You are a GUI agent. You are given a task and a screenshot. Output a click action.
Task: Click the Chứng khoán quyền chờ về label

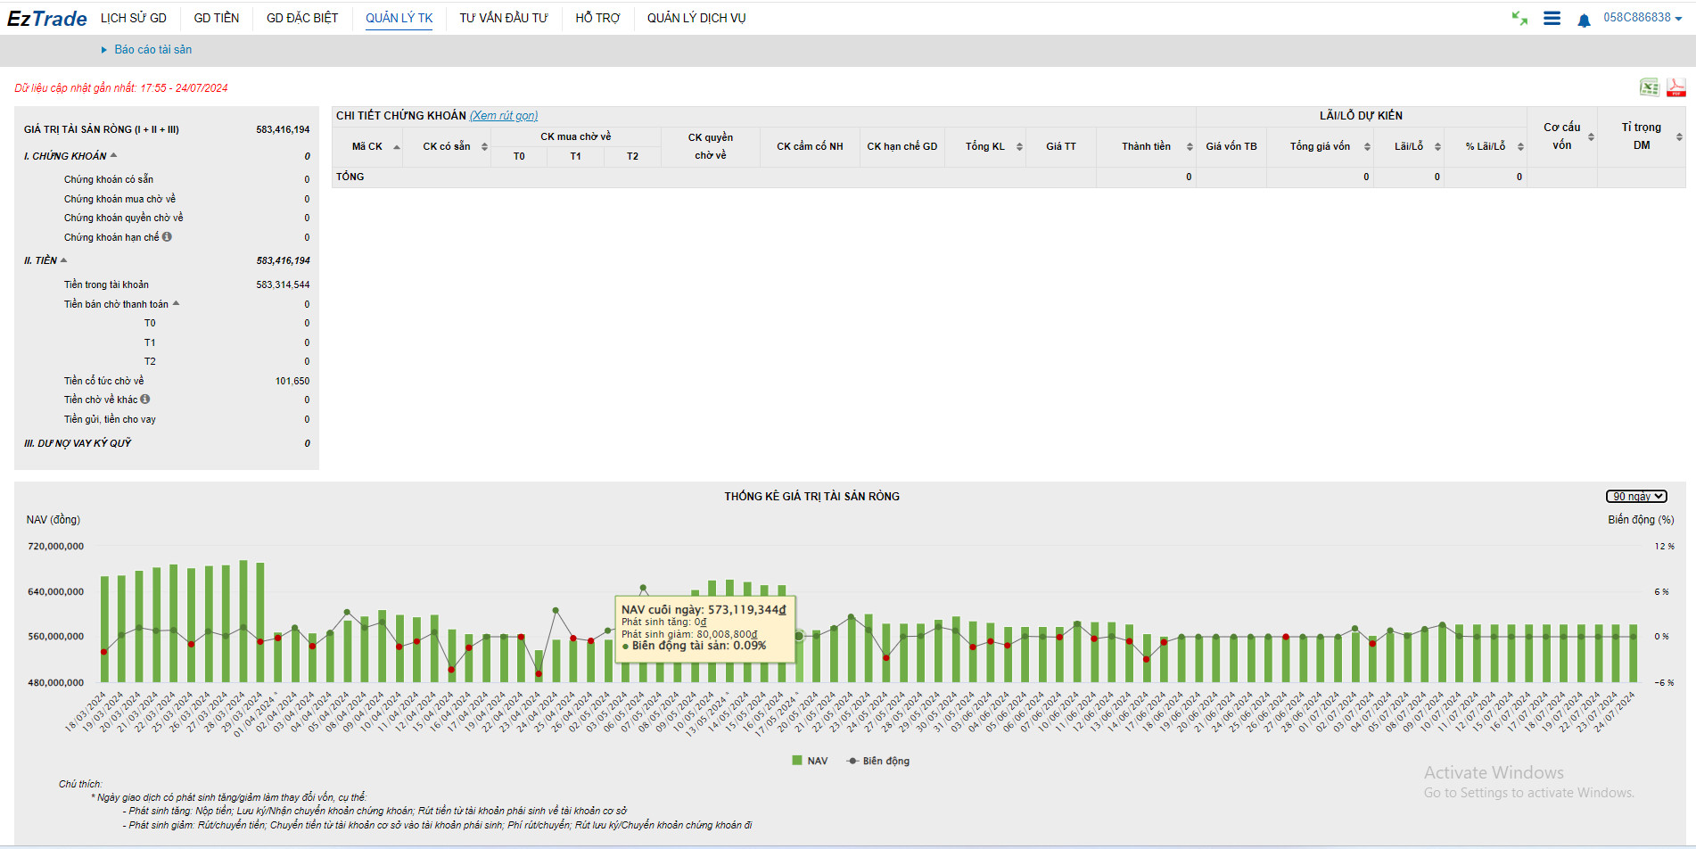(x=123, y=218)
